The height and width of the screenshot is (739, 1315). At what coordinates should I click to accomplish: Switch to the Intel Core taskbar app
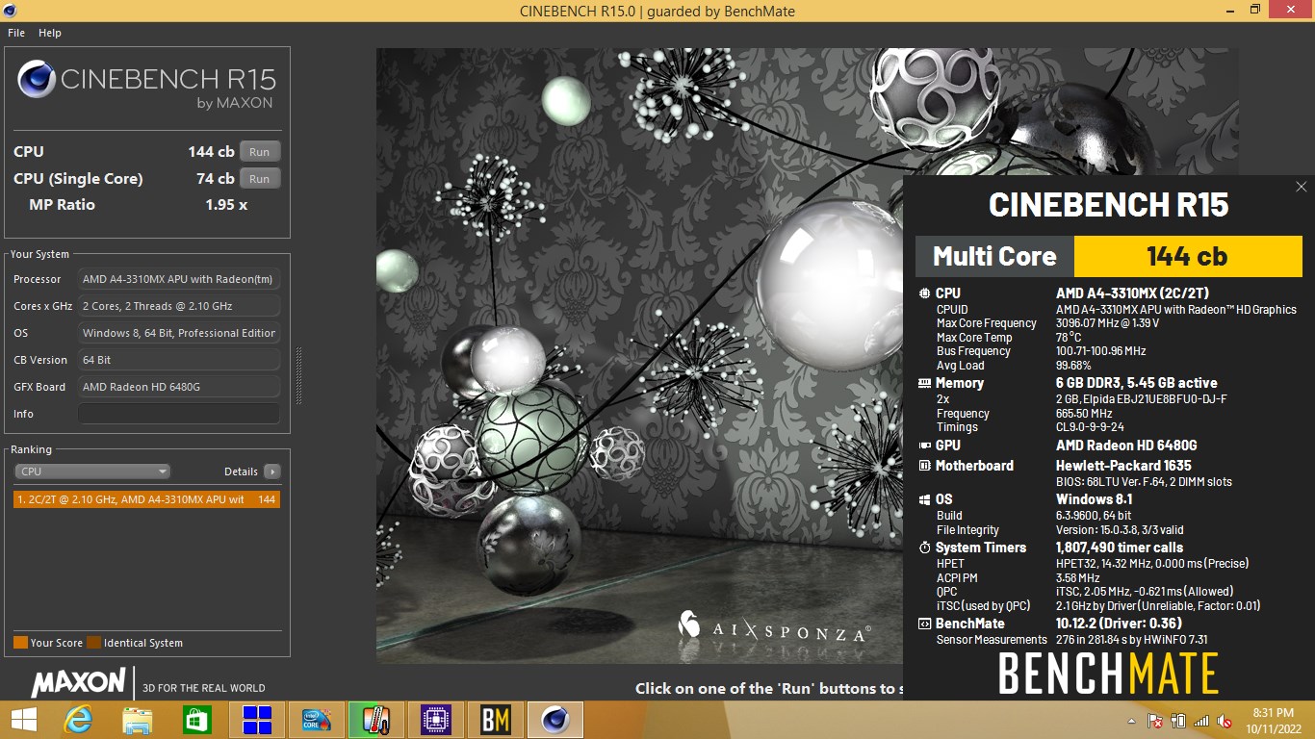317,720
